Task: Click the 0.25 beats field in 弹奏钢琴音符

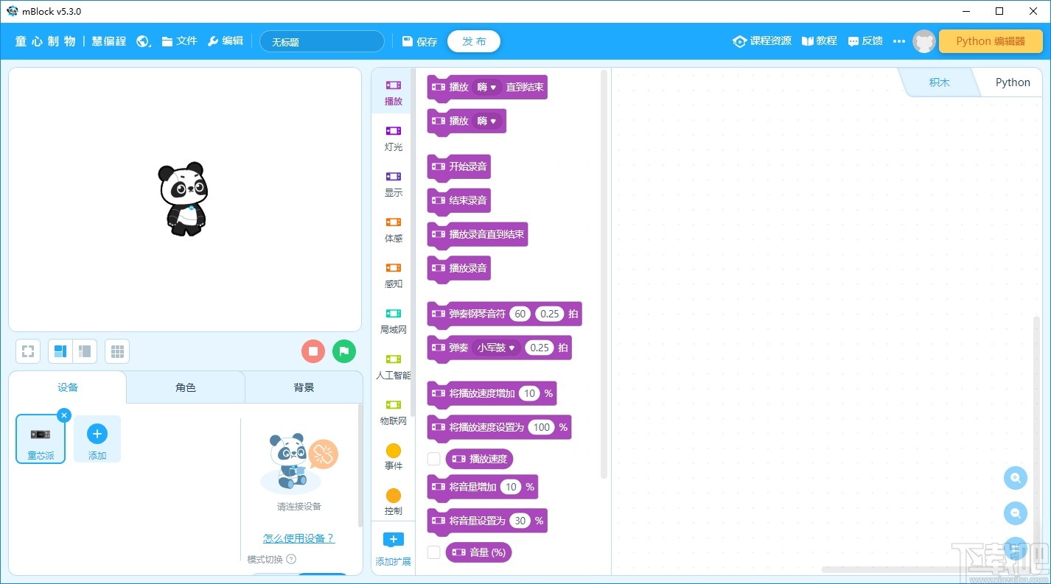Action: click(550, 314)
